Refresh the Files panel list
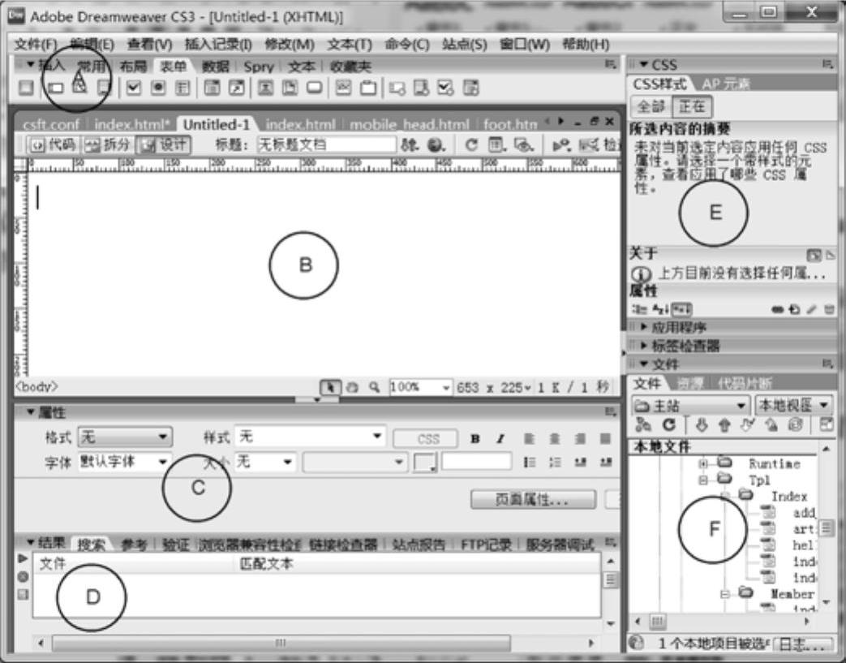Viewport: 846px width, 663px height. click(669, 425)
